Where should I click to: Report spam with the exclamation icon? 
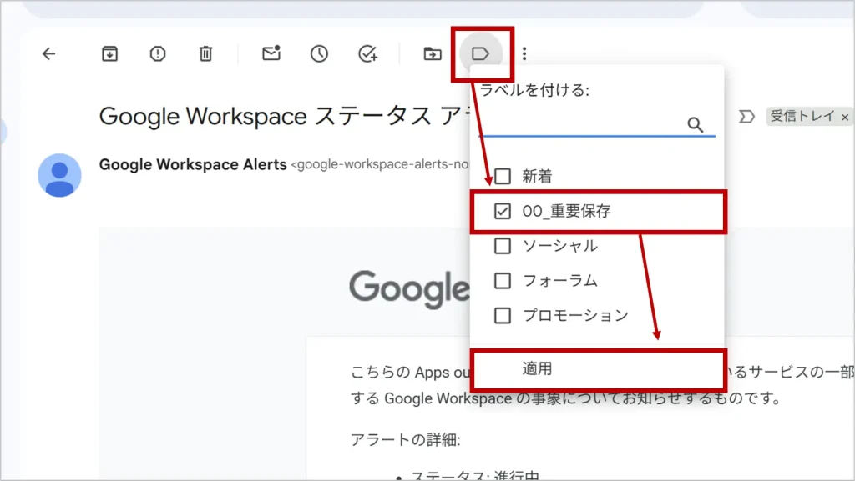point(158,54)
